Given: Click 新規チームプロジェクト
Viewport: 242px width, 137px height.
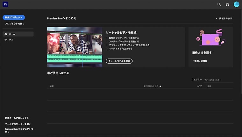Looking at the screenshot, I should pyautogui.click(x=17, y=118).
